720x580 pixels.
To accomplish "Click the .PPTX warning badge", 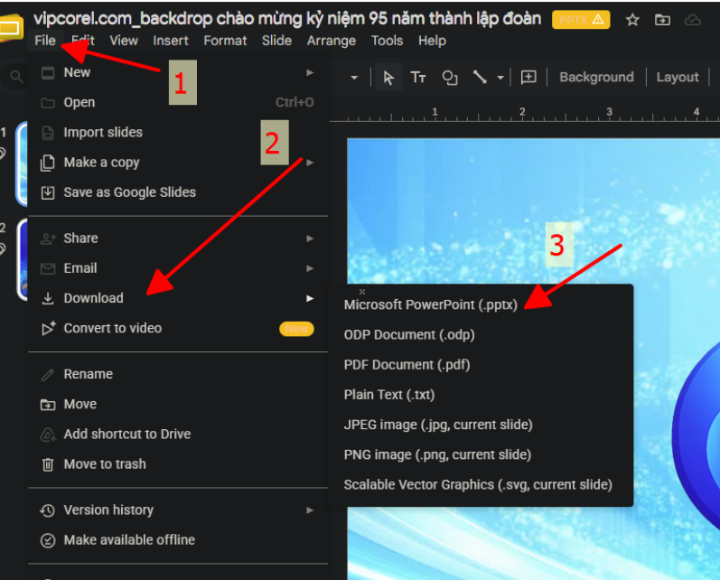I will tap(580, 20).
